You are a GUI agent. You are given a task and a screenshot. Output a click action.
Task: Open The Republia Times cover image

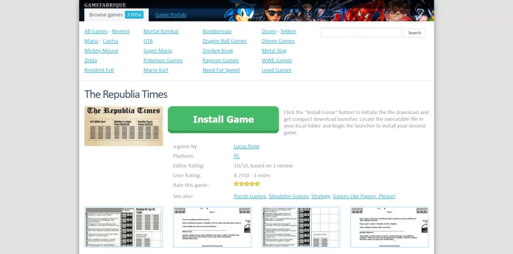point(124,126)
